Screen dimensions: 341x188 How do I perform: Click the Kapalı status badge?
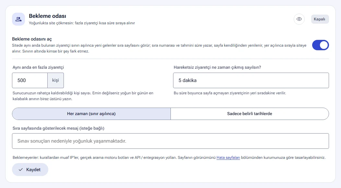coord(320,19)
